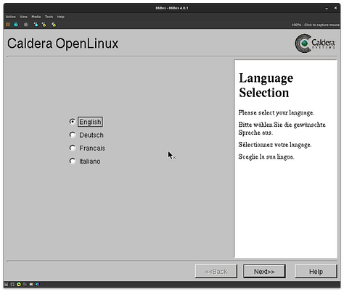Minimize the 86Box window
The image size is (344, 292).
pos(327,8)
